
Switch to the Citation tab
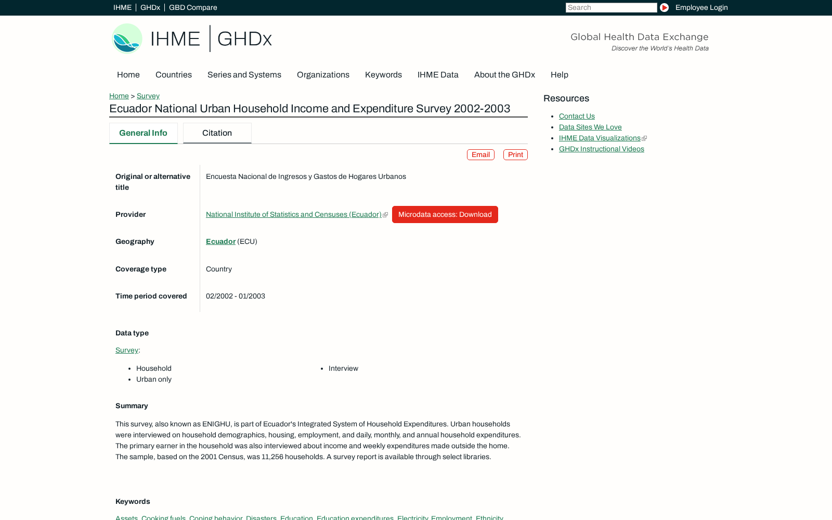pyautogui.click(x=217, y=133)
